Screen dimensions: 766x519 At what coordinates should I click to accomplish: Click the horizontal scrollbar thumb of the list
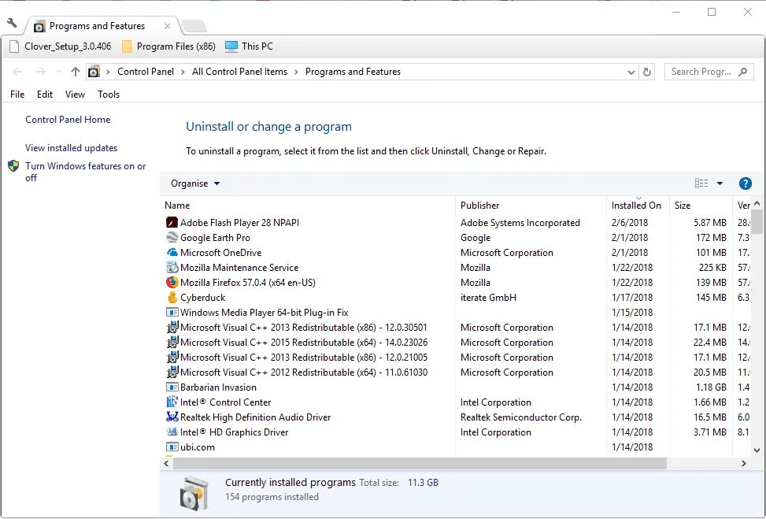(420, 463)
